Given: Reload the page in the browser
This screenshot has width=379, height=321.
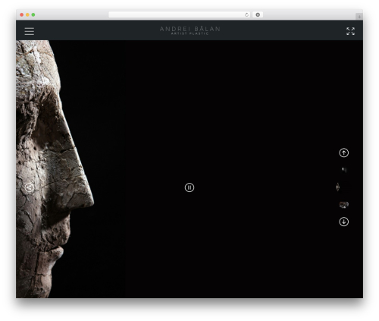Looking at the screenshot, I should point(246,14).
